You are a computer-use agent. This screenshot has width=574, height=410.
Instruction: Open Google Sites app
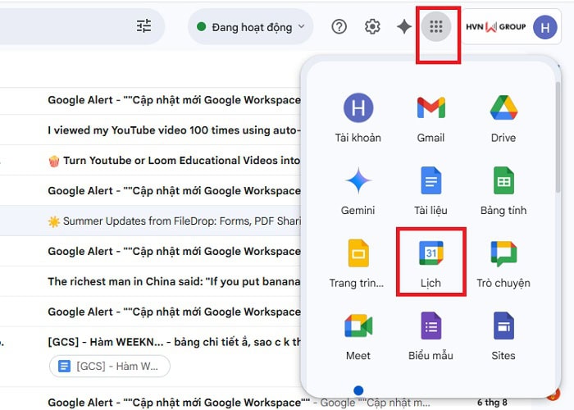503,335
